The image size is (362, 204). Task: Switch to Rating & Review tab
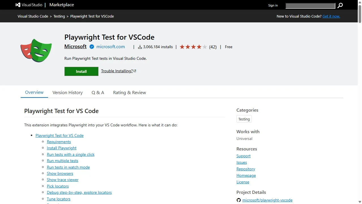[130, 92]
